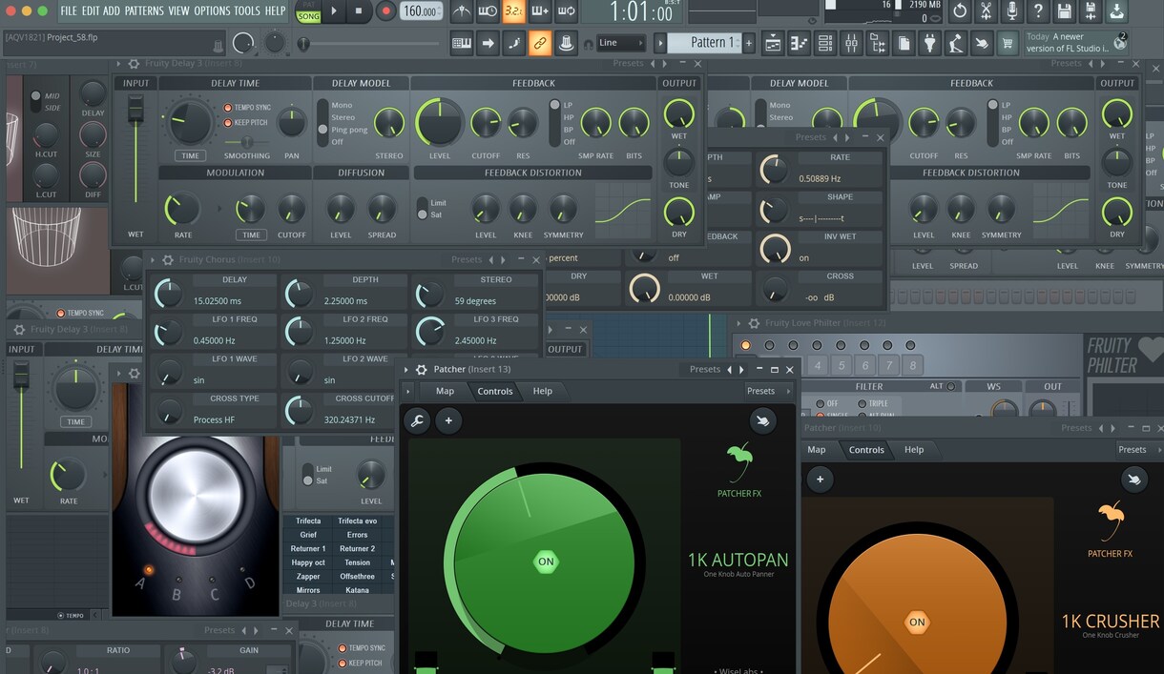Click Philter pattern button 7
The image size is (1164, 674).
tap(888, 365)
